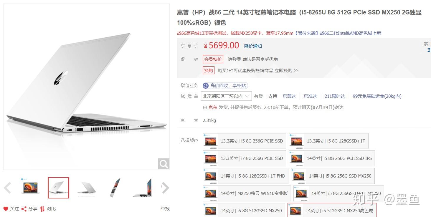Click the 举报 report link
This screenshot has height=217, width=431.
(165, 209)
